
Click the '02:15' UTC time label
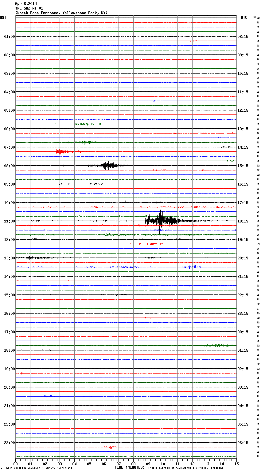[243, 369]
